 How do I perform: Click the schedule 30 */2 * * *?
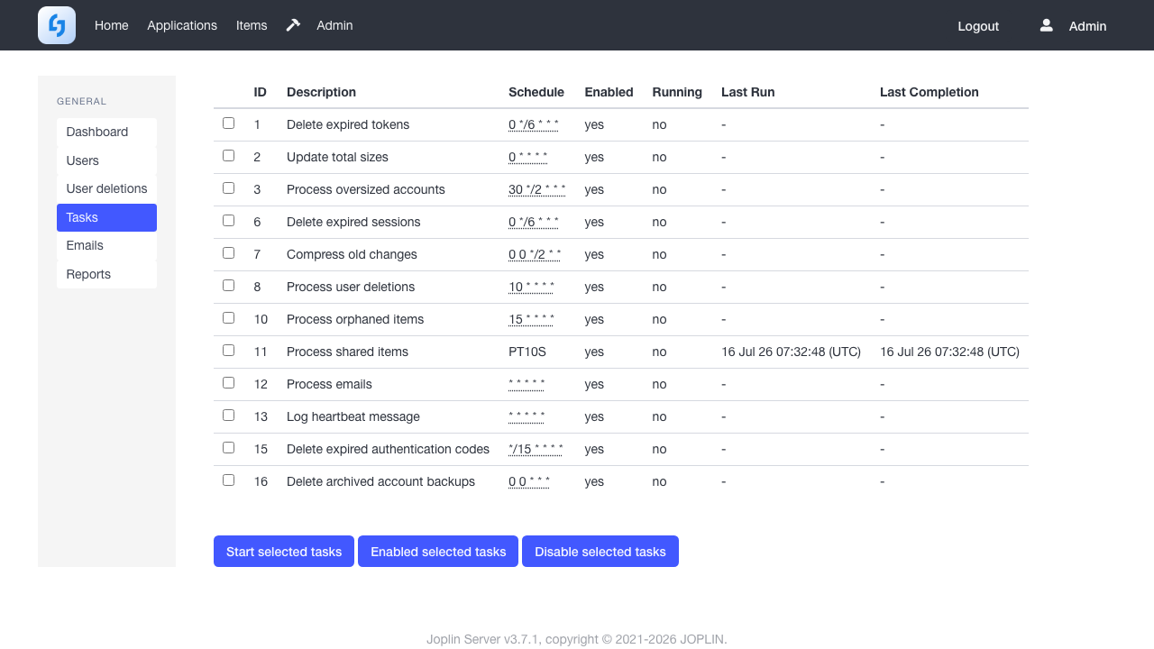pos(537,189)
